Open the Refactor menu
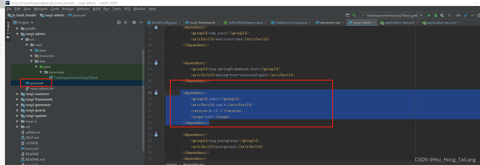The height and width of the screenshot is (165, 480). [83, 9]
